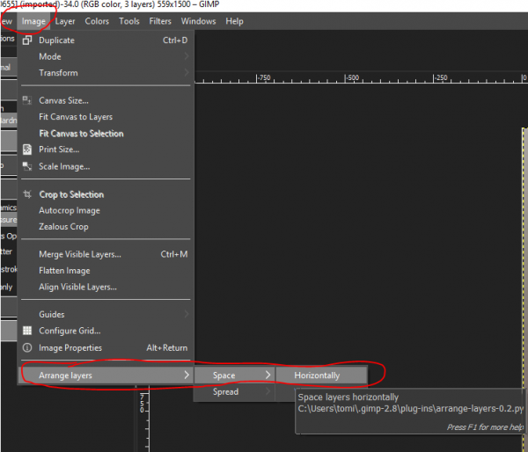Screen dimensions: 528x452
Task: Open the Tools menu
Action: coord(129,21)
